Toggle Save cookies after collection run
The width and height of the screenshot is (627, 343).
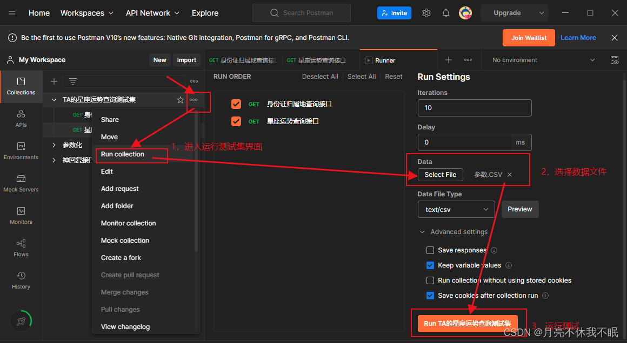click(x=430, y=296)
